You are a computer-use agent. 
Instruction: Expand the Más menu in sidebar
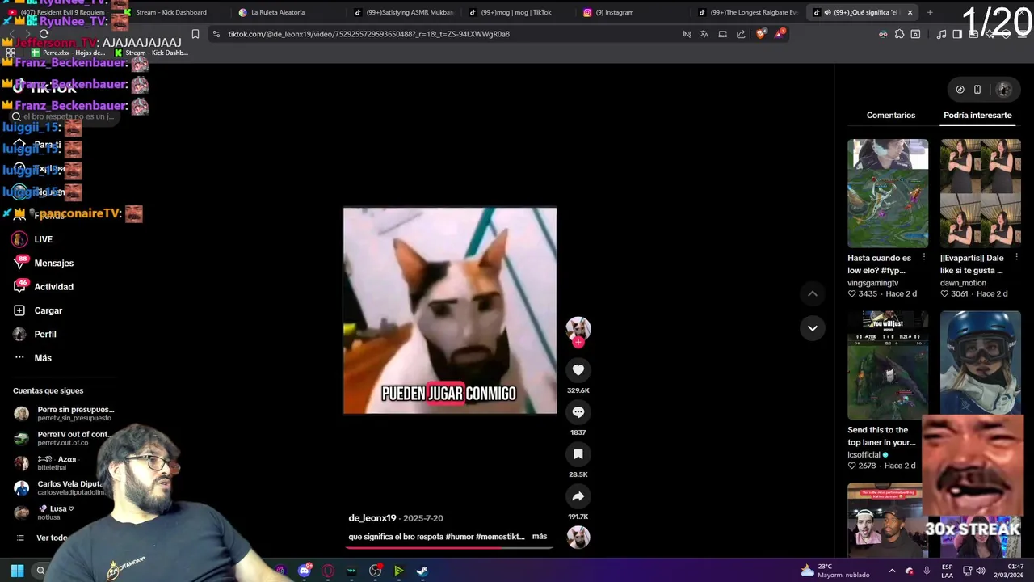pyautogui.click(x=32, y=357)
